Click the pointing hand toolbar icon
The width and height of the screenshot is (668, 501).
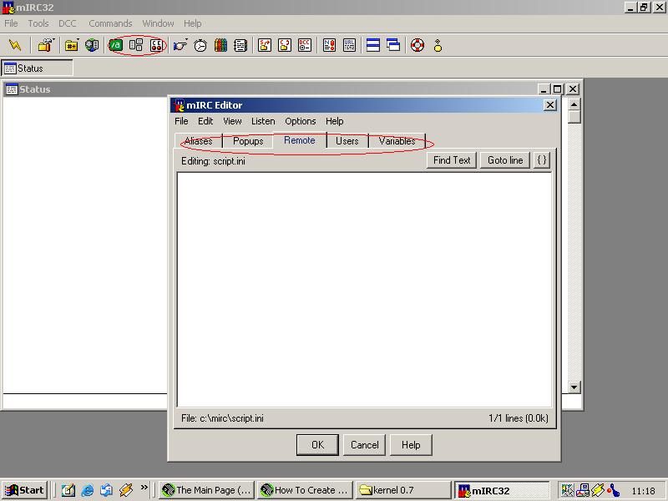click(x=180, y=45)
